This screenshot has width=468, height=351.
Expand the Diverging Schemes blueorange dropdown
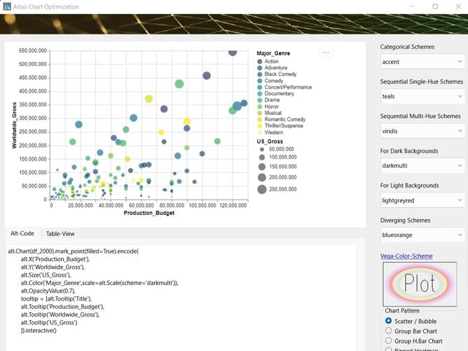[422, 234]
